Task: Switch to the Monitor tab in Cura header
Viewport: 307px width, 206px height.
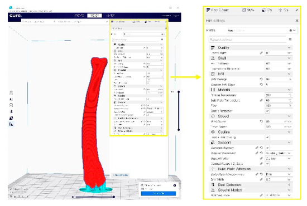Action: click(x=110, y=16)
